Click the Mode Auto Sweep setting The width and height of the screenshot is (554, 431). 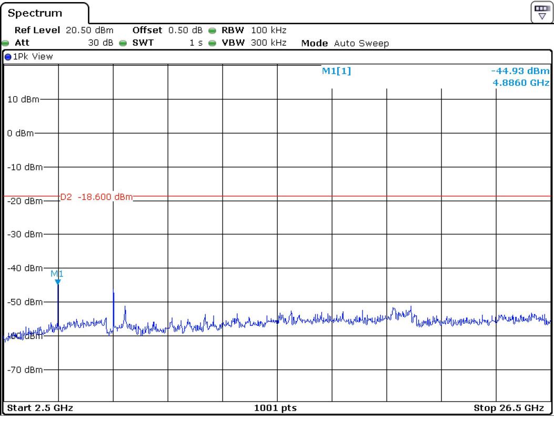[345, 43]
